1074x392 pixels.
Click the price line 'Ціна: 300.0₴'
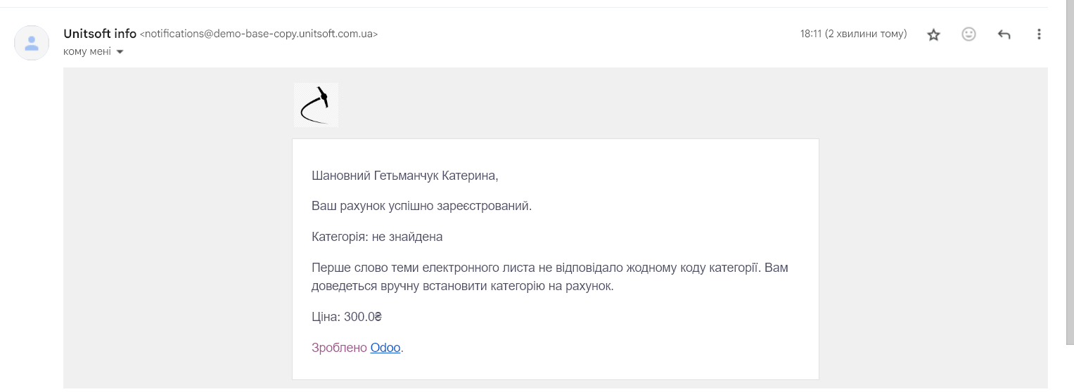coord(346,317)
